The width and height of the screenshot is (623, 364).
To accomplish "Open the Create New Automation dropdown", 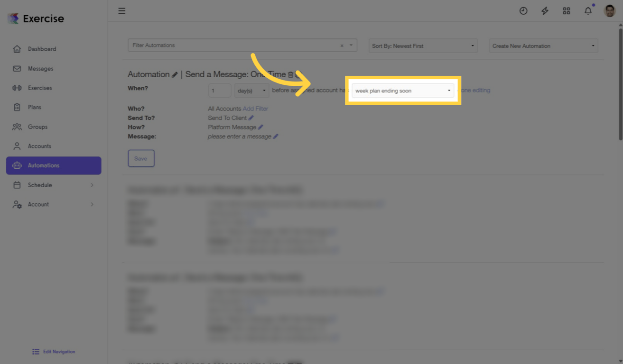I will tap(543, 46).
